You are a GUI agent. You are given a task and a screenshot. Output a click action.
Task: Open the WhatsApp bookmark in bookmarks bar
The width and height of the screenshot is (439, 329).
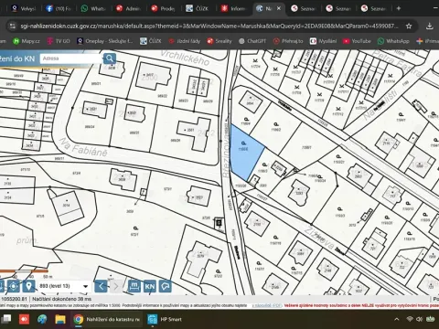[x=393, y=41]
